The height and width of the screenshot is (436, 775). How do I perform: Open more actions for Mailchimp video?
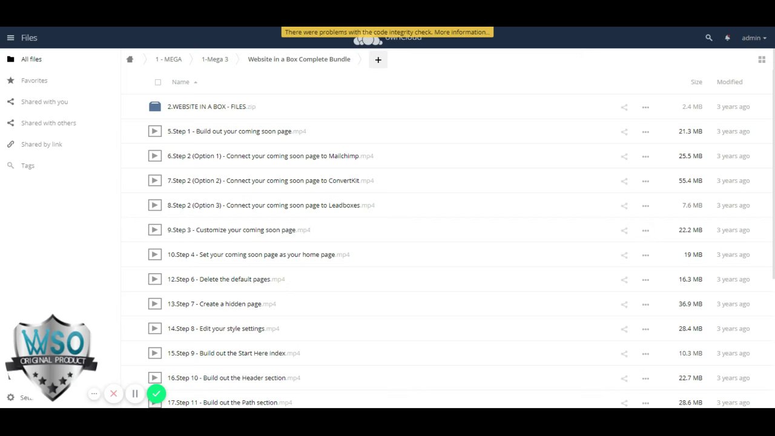[x=645, y=157]
